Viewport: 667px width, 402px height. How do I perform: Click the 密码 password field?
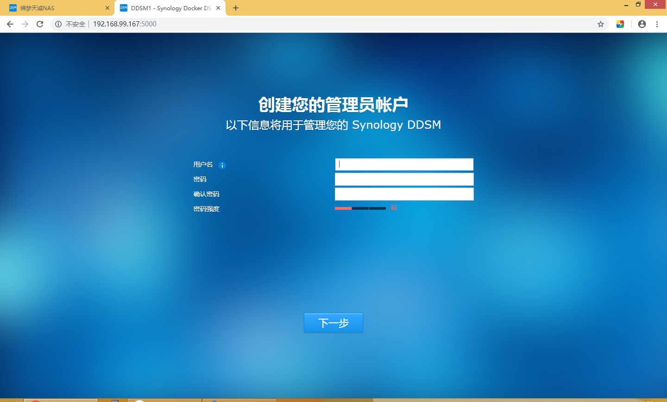pyautogui.click(x=404, y=179)
